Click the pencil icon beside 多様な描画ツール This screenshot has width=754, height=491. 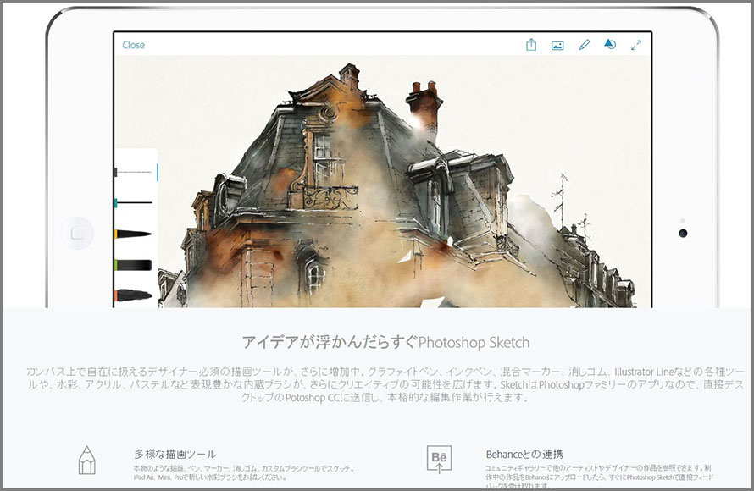[x=87, y=460]
